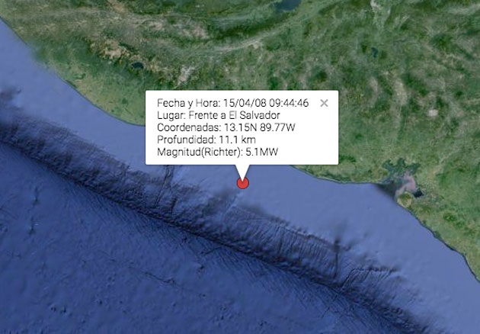The width and height of the screenshot is (480, 334).
Task: Click the words 'El Salvador' in popup
Action: (254, 115)
